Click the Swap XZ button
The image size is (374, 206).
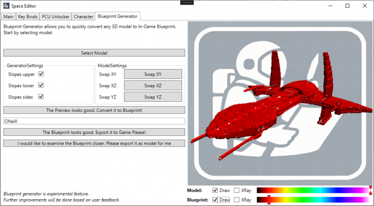(x=153, y=86)
